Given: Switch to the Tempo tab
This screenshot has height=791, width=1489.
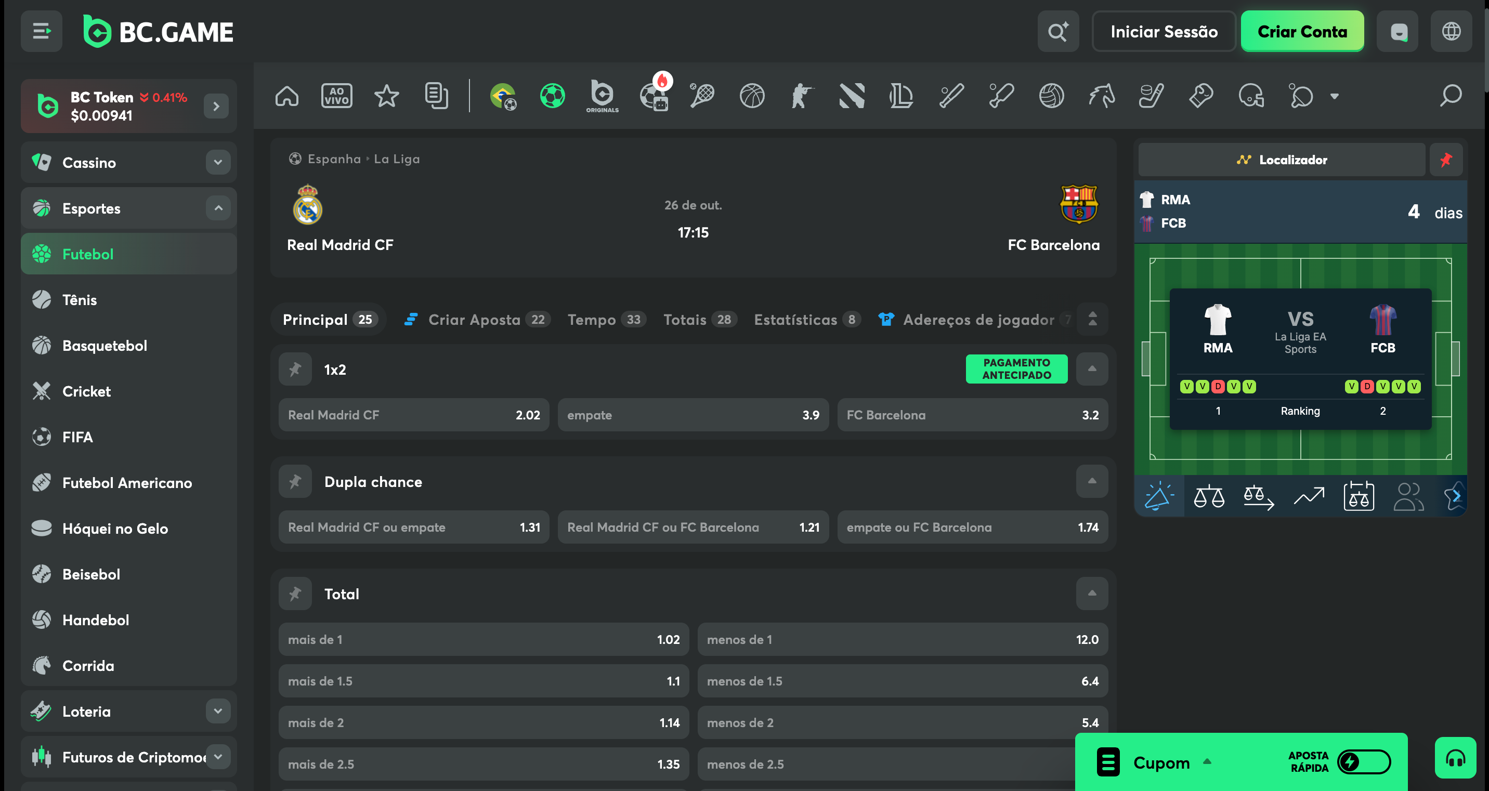Looking at the screenshot, I should click(x=606, y=320).
